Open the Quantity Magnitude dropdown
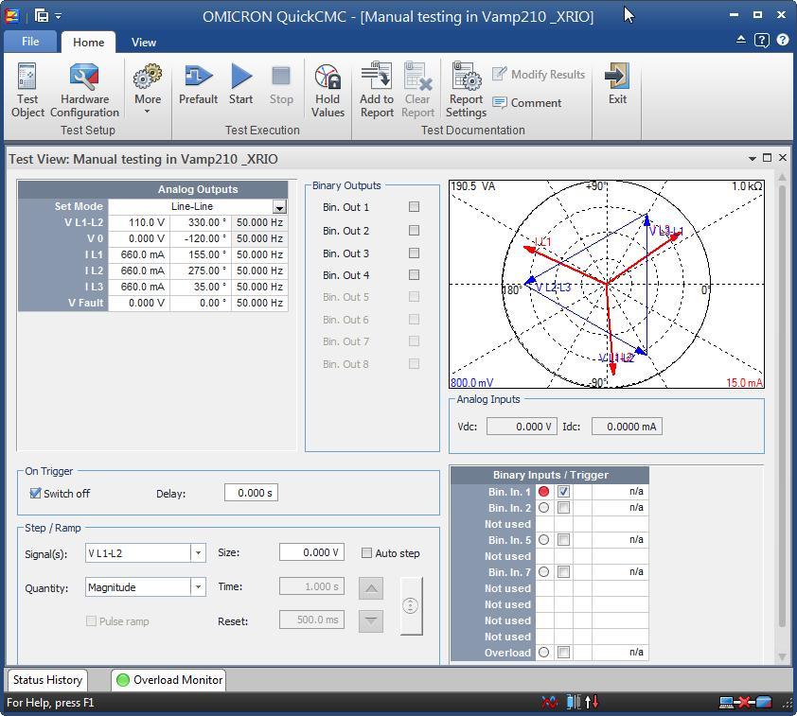The image size is (797, 716). (x=198, y=587)
